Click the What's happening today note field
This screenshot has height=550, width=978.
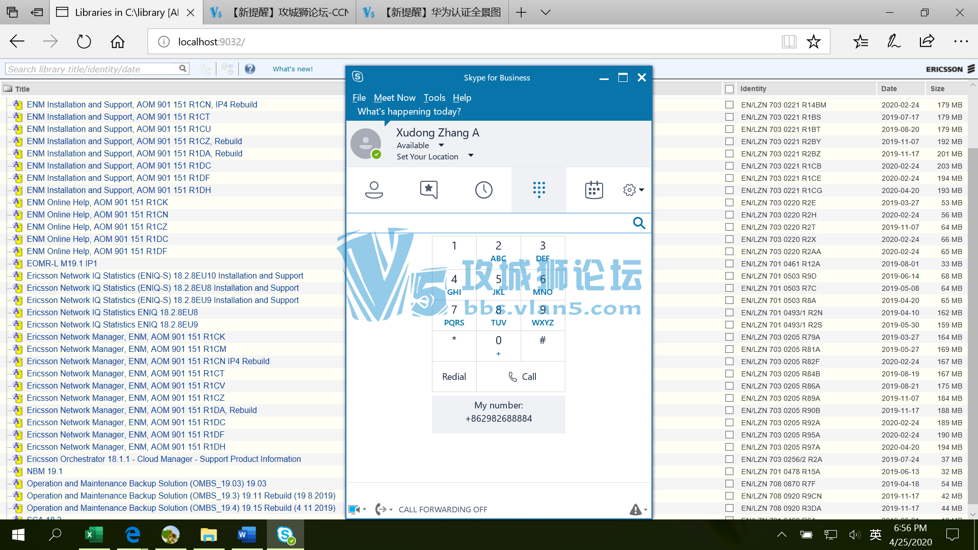(409, 112)
